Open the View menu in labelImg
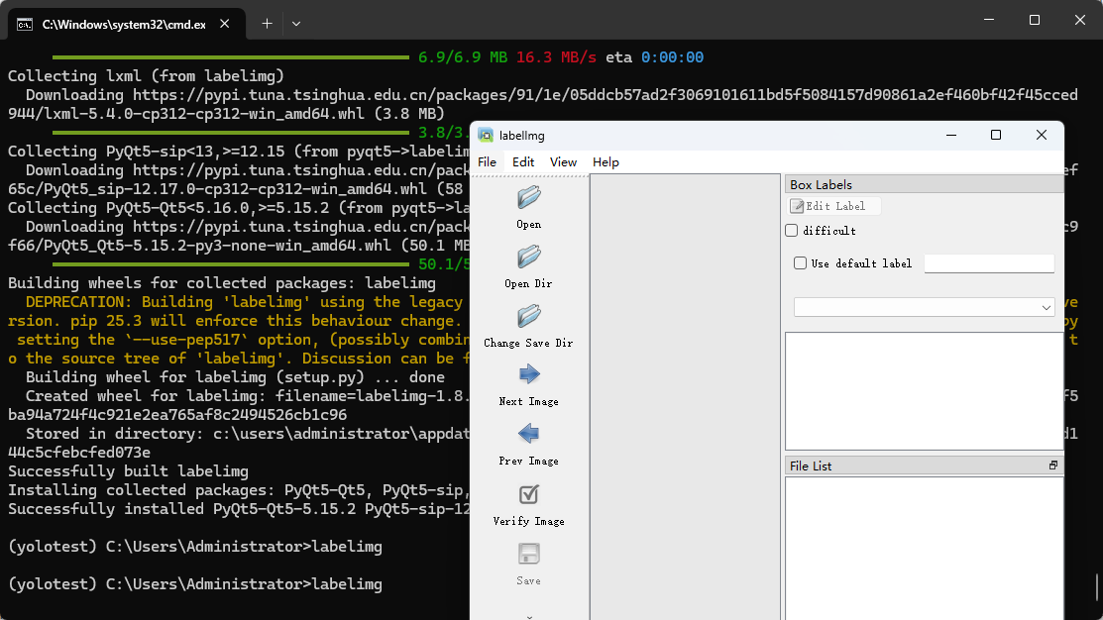 563,162
